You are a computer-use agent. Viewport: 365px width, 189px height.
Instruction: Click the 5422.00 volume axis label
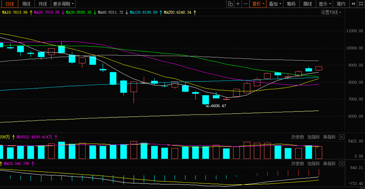pyautogui.click(x=355, y=141)
